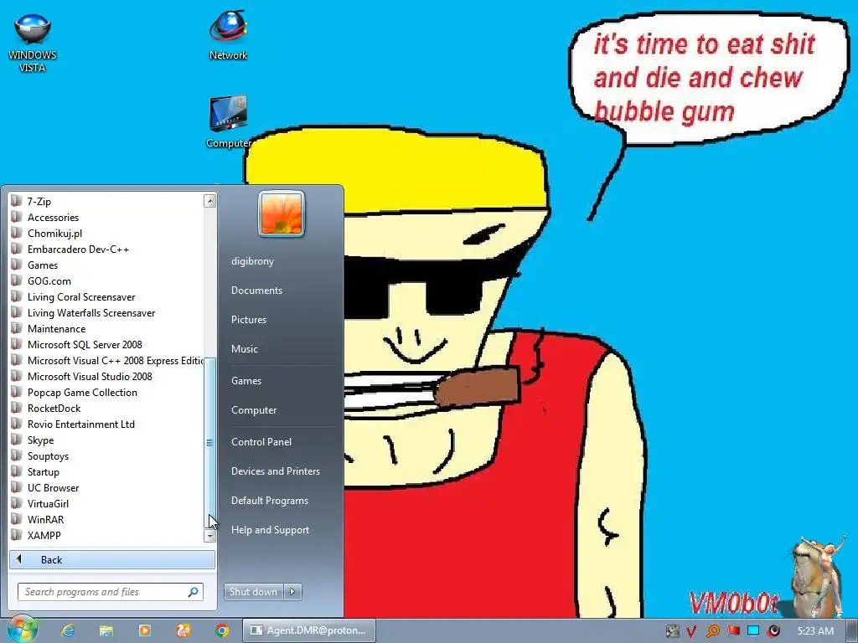The width and height of the screenshot is (858, 643).
Task: Click the folder icon beside XAMPP
Action: [17, 535]
